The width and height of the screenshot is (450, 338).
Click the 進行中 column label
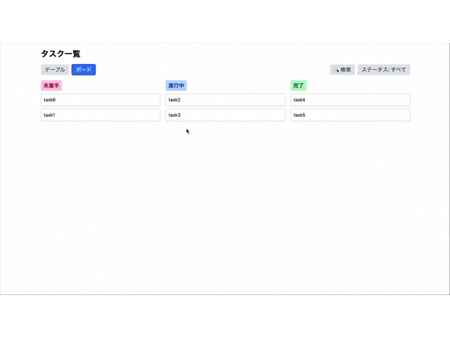pos(176,85)
